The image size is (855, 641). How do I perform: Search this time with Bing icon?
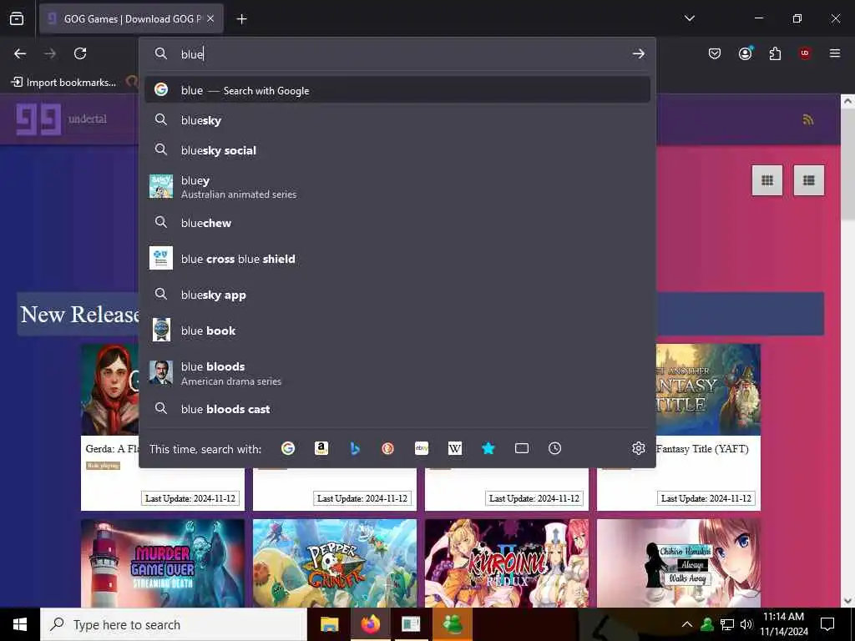point(354,448)
